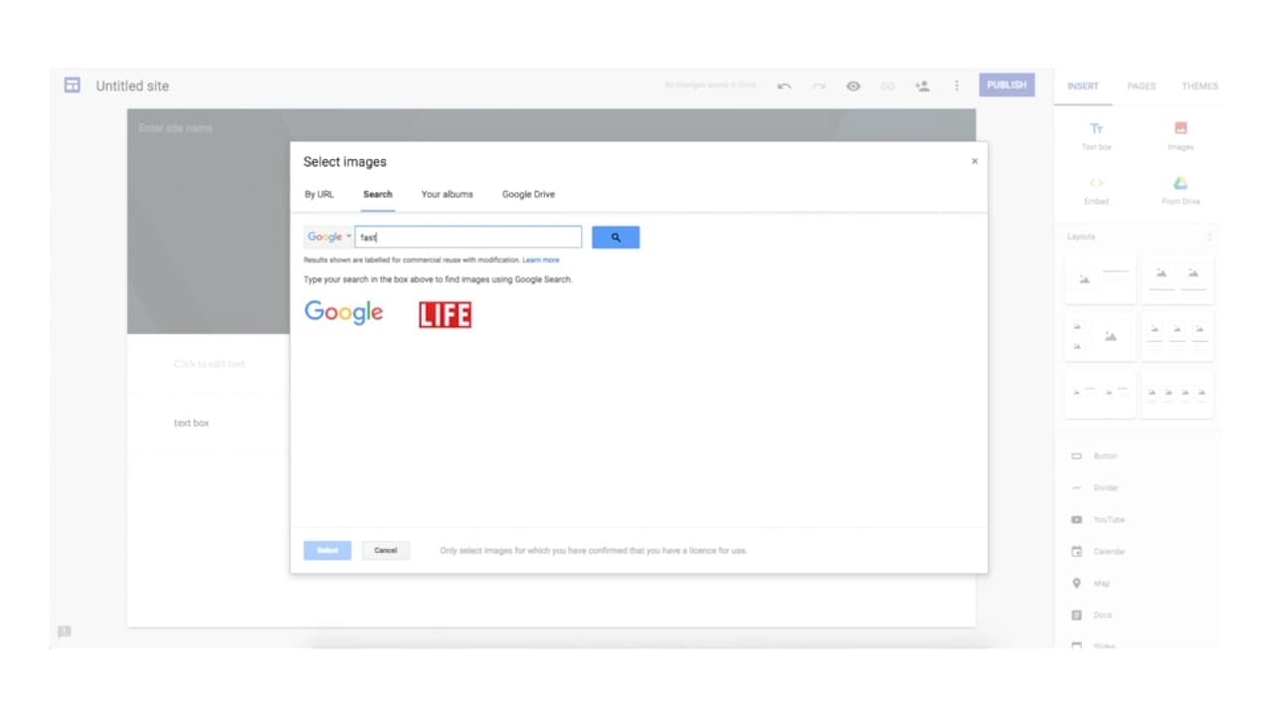Select the LIFE logo image thumbnail
Image resolution: width=1273 pixels, height=716 pixels.
(445, 314)
